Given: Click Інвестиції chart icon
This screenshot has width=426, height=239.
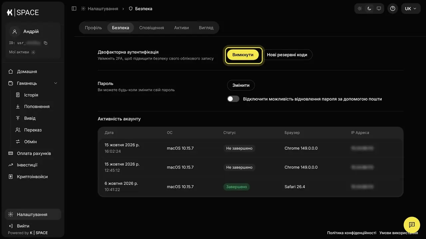Looking at the screenshot, I should 11,165.
